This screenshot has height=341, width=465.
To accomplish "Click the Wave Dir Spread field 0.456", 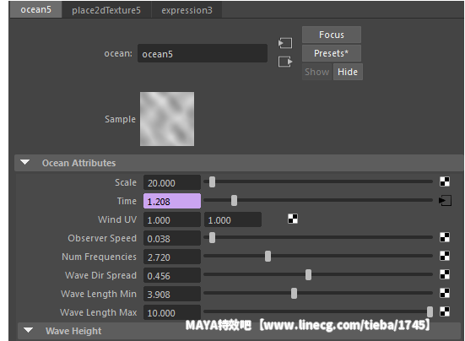I will (172, 275).
